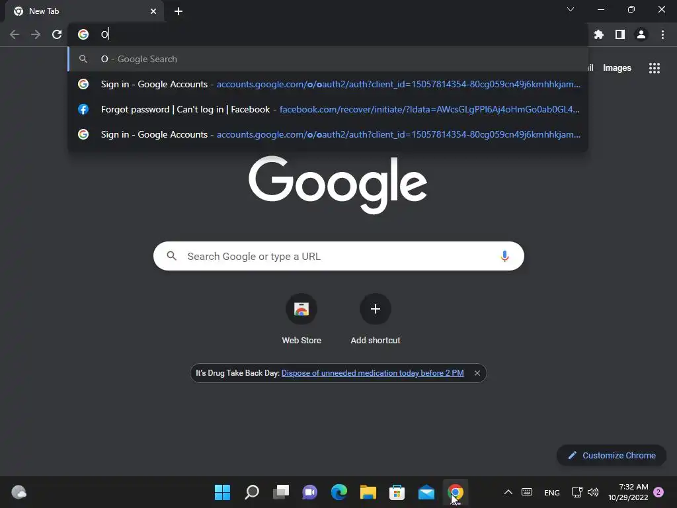
Task: Open taskbar Search magnifier
Action: [x=252, y=492]
